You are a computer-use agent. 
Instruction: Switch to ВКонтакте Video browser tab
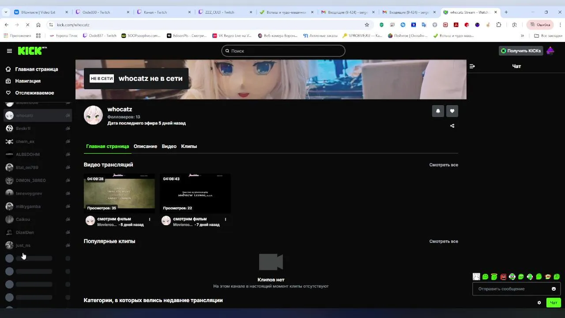click(40, 12)
